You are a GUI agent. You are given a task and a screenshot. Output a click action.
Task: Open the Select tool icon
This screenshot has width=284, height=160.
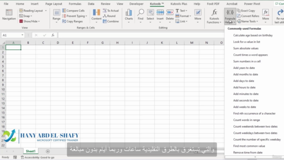(150, 12)
